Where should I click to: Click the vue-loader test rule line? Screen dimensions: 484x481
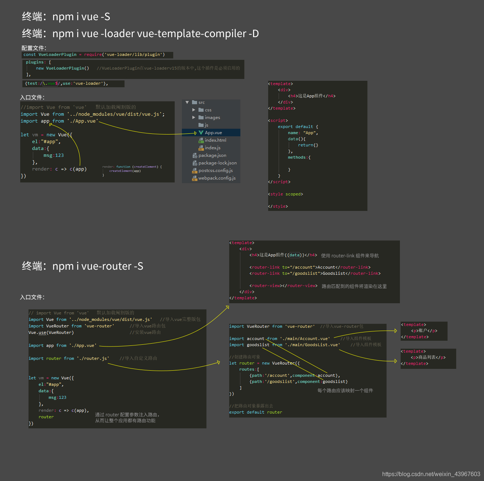click(66, 84)
